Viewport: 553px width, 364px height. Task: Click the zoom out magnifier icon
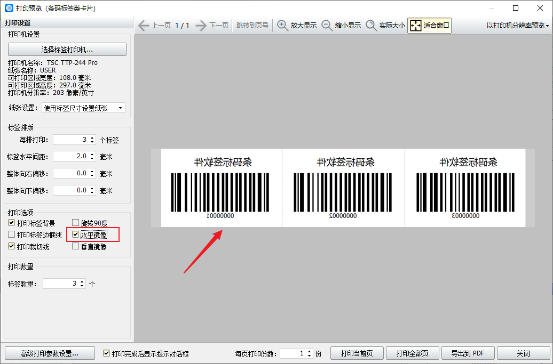click(x=327, y=26)
